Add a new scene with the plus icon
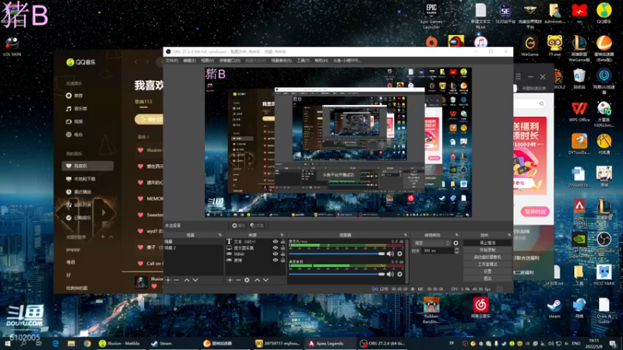The width and height of the screenshot is (623, 350). tap(168, 280)
